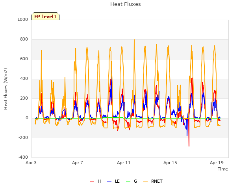The height and width of the screenshot is (189, 252).
Task: Click the red H legend color marker
Action: point(92,182)
